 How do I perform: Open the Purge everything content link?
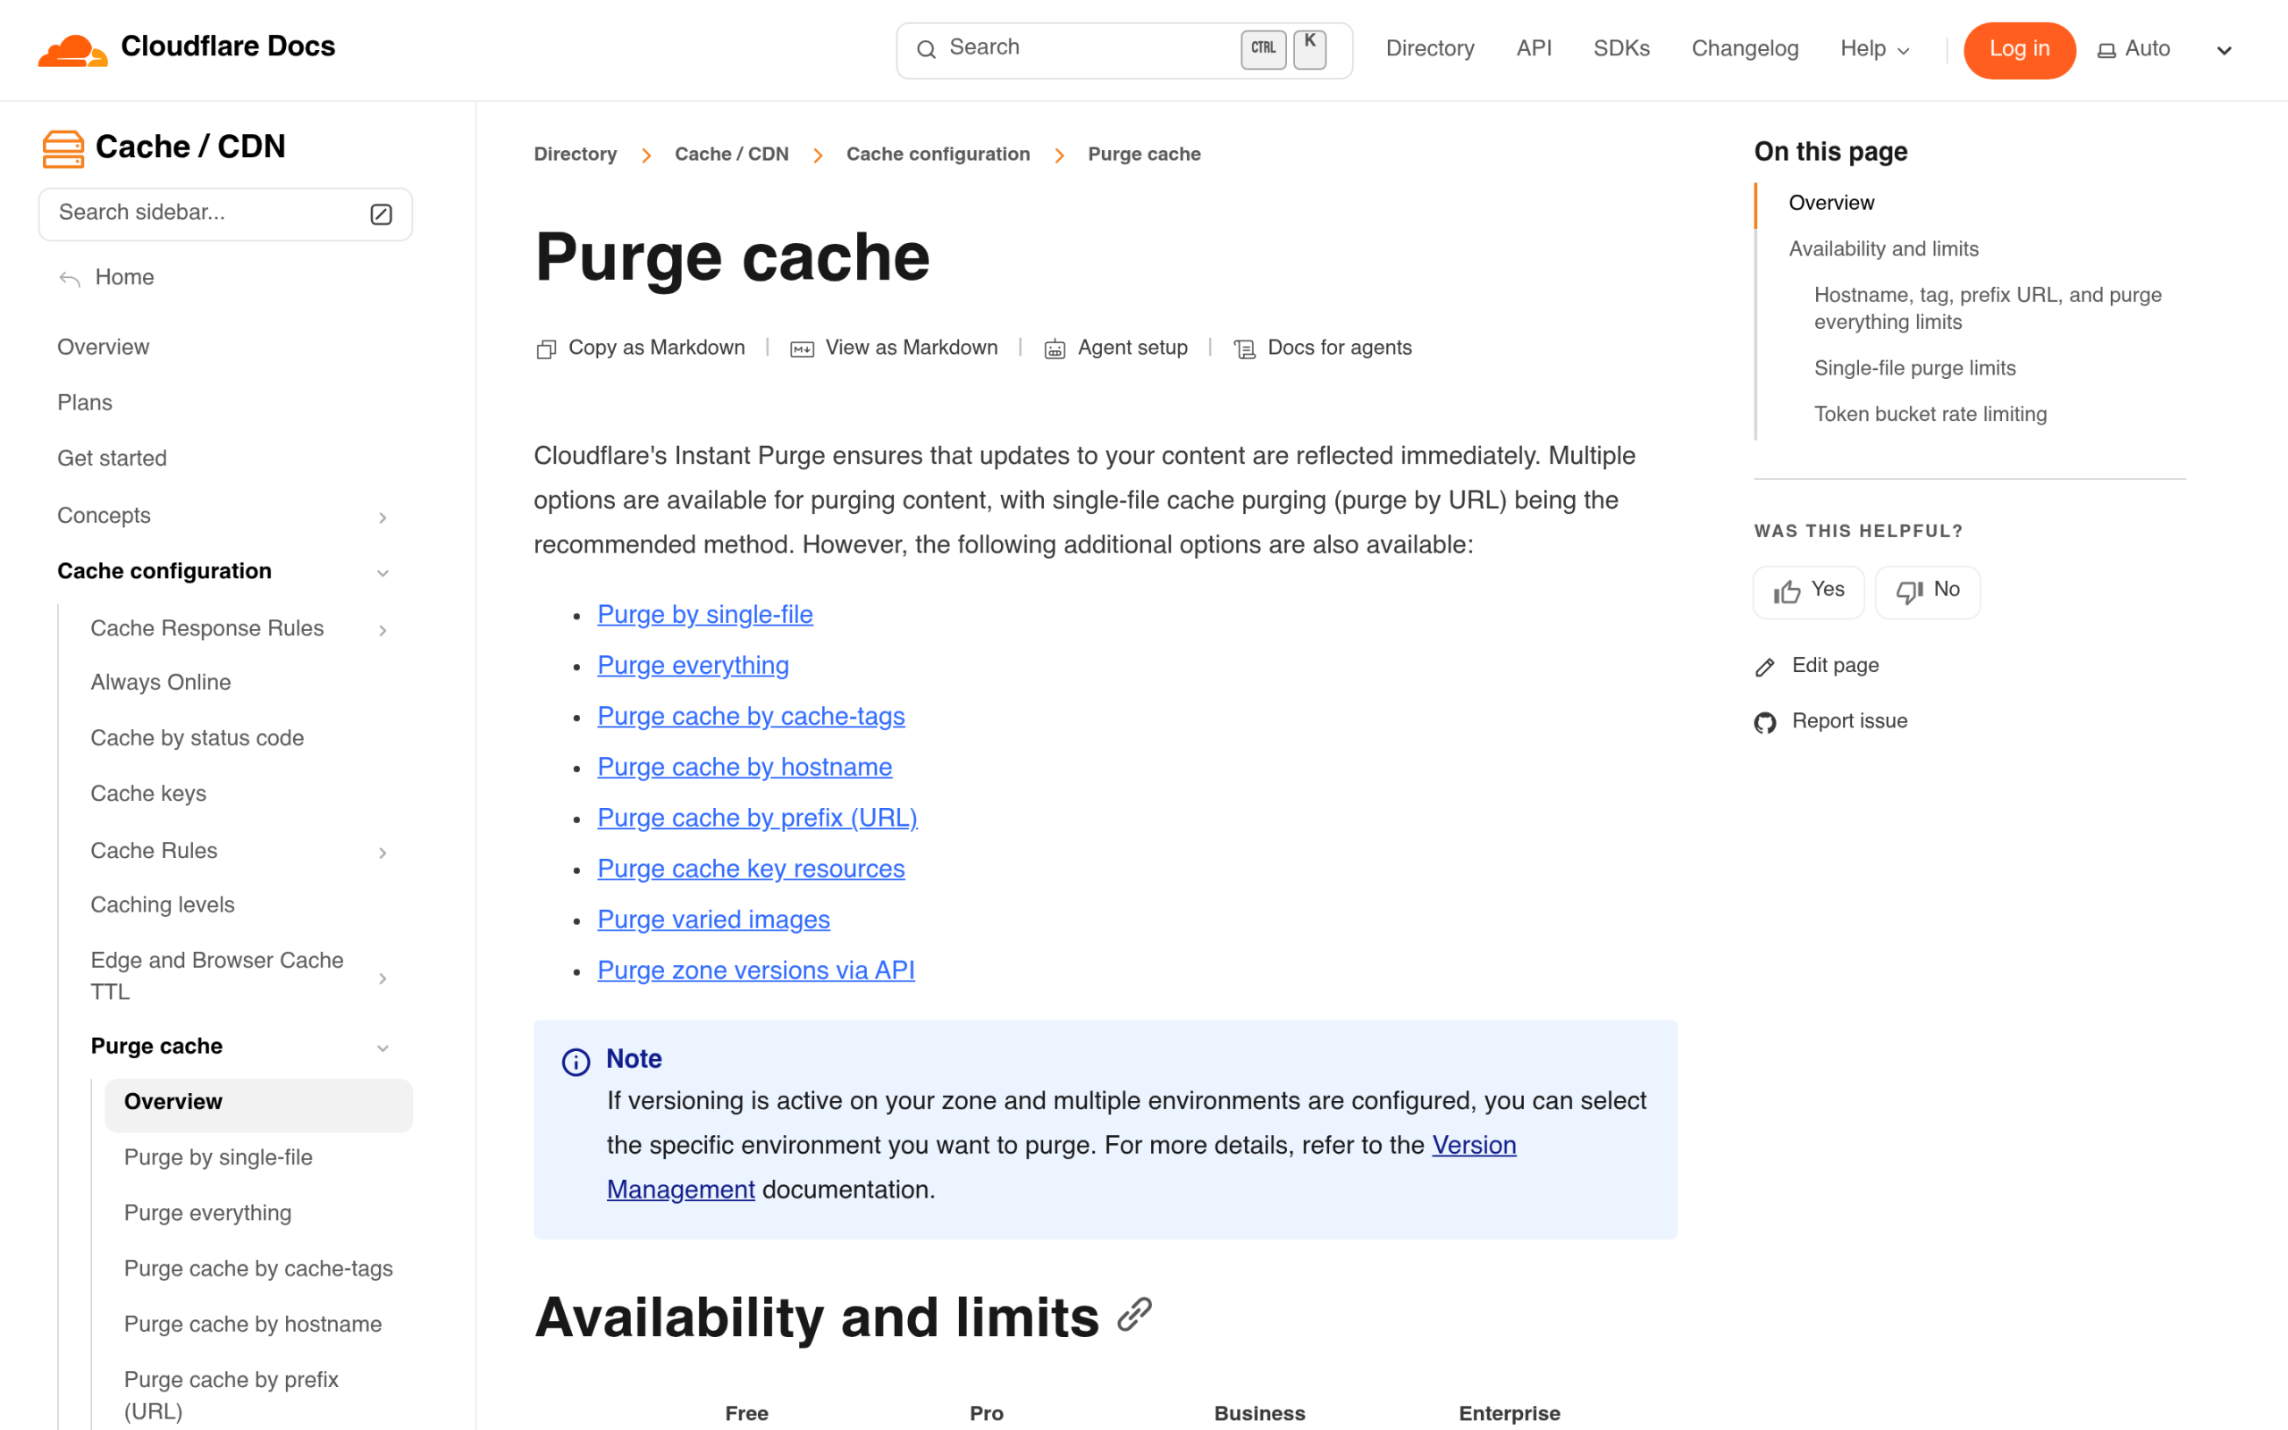(x=693, y=666)
